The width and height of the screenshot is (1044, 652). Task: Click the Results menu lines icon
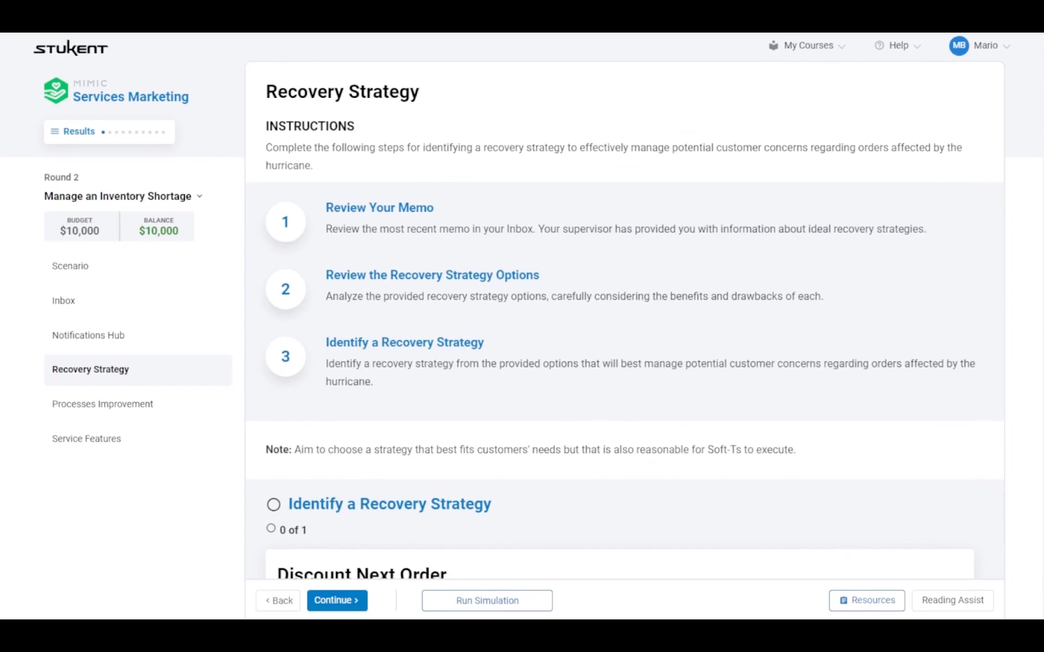(55, 132)
